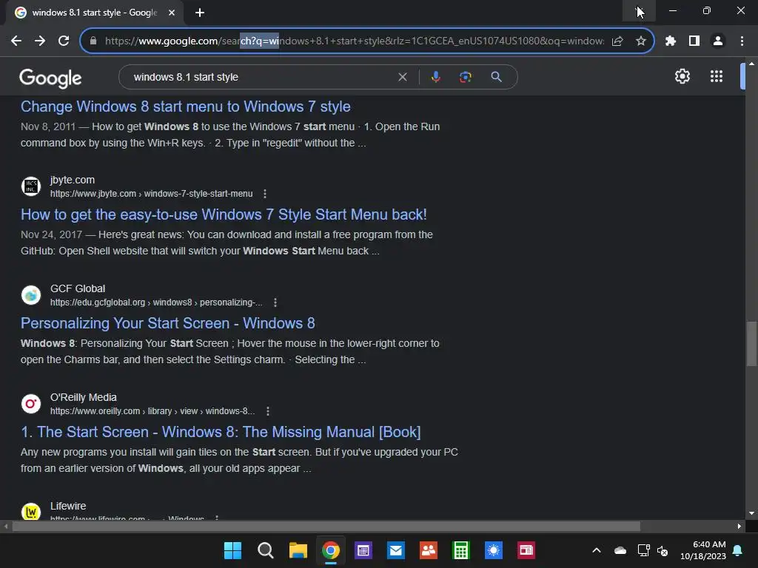Open the Windows 7 Style Start Menu link
This screenshot has width=758, height=568.
[224, 214]
